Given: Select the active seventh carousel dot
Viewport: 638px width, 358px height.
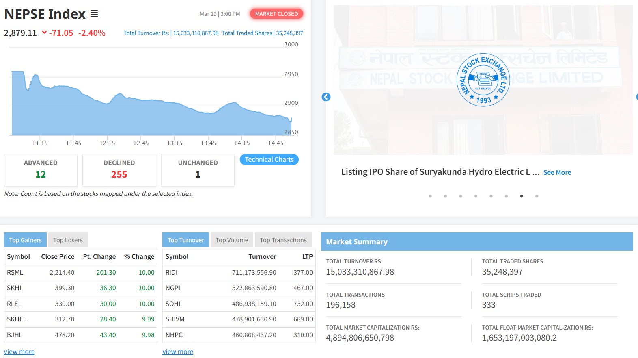Looking at the screenshot, I should [522, 196].
